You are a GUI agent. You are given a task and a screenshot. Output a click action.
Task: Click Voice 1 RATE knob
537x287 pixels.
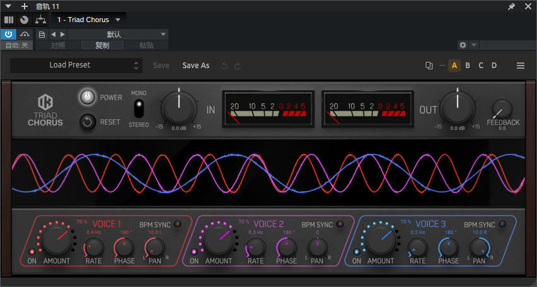point(93,249)
